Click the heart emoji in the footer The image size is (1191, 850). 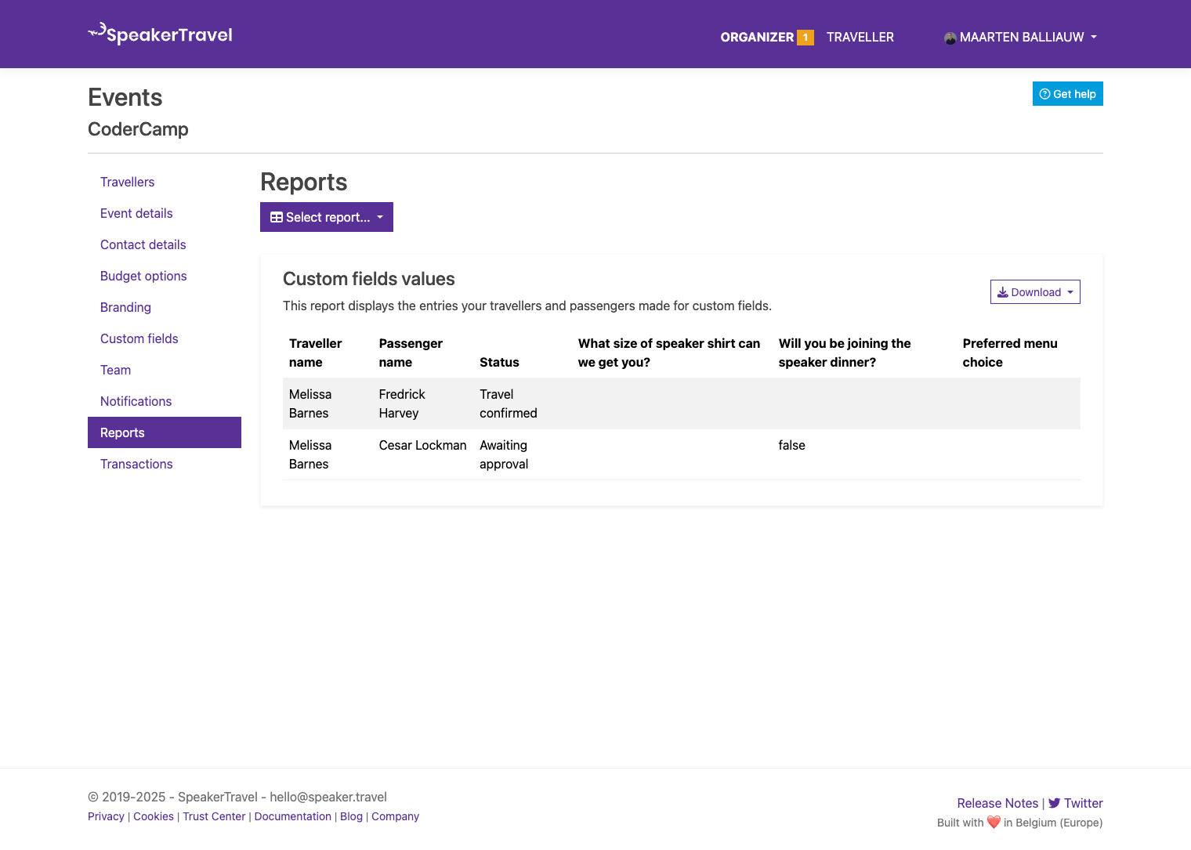pyautogui.click(x=993, y=822)
